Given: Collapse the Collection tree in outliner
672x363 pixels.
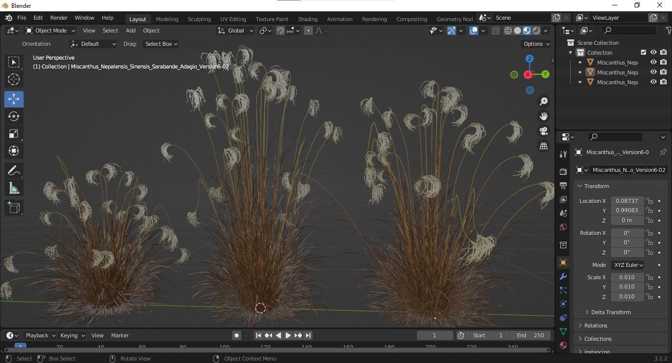Looking at the screenshot, I should 571,53.
